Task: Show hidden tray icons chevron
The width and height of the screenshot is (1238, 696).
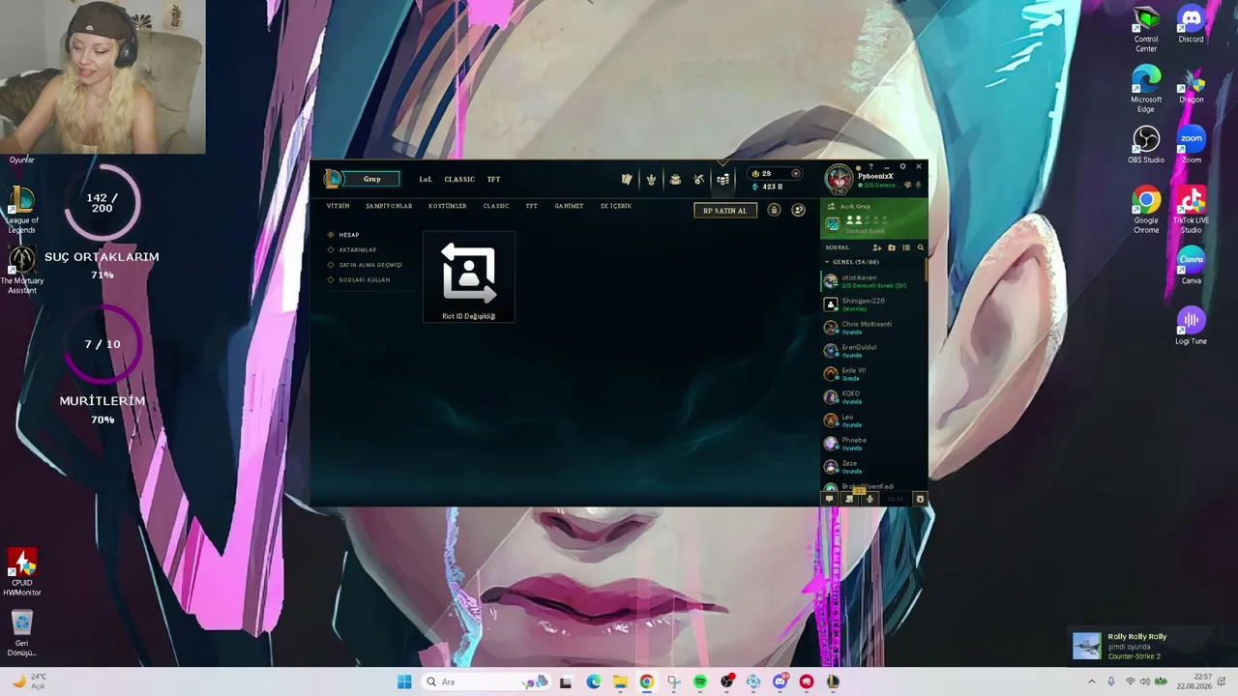Action: [1092, 681]
